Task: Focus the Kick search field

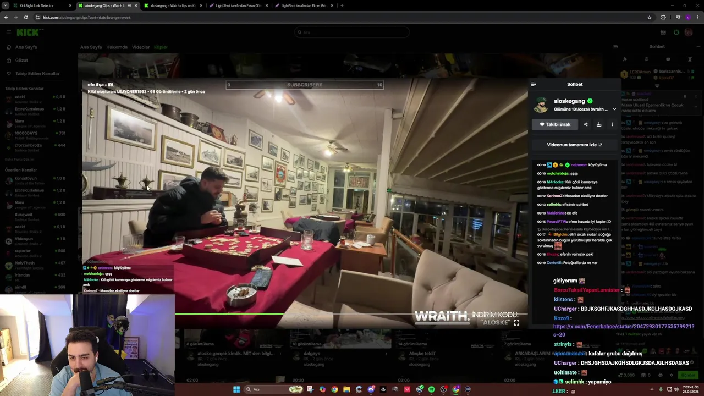Action: [352, 32]
